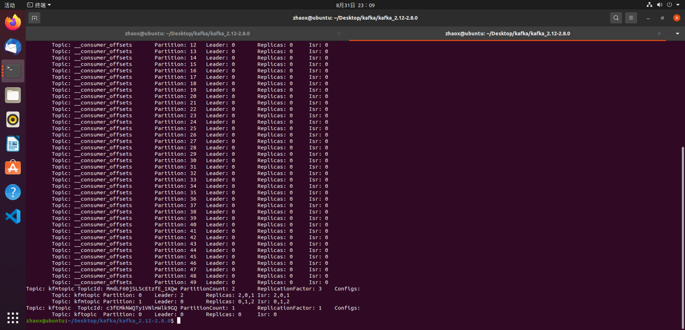Launch Visual Studio Code from dock
685x330 pixels.
click(x=13, y=217)
